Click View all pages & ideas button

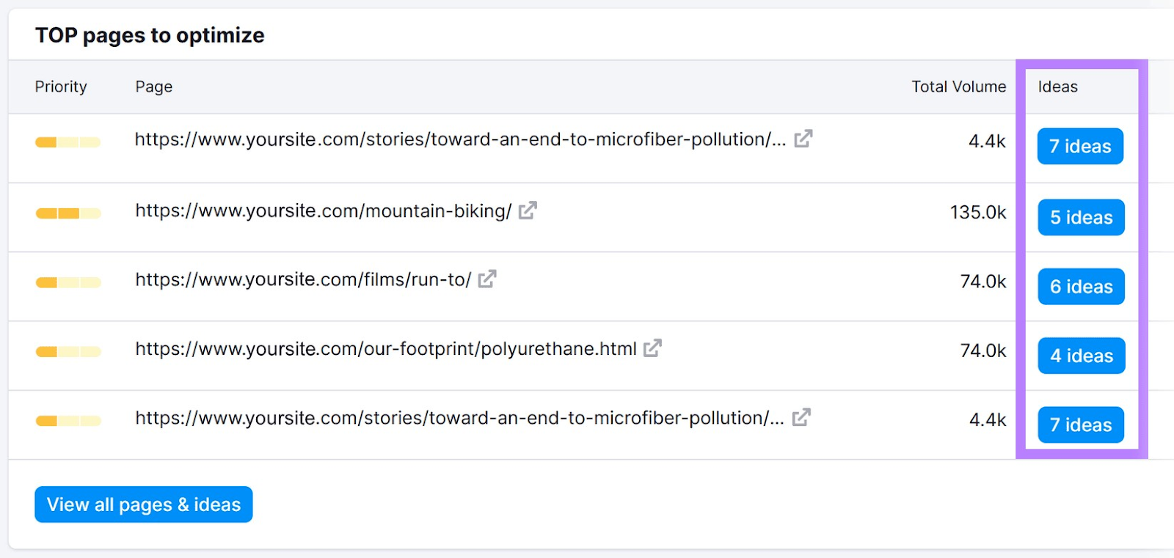click(144, 504)
